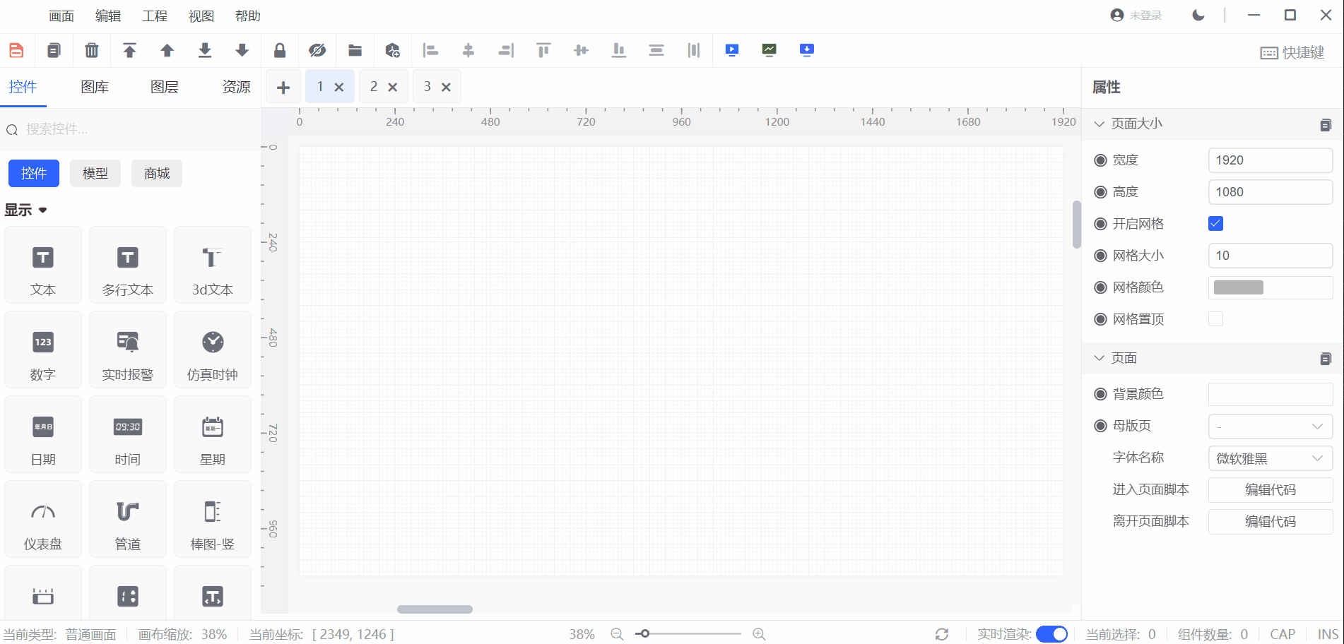Screen dimensions: 1344x644
Task: Click 编辑代码 for 进入页面脚本
Action: tap(1270, 490)
